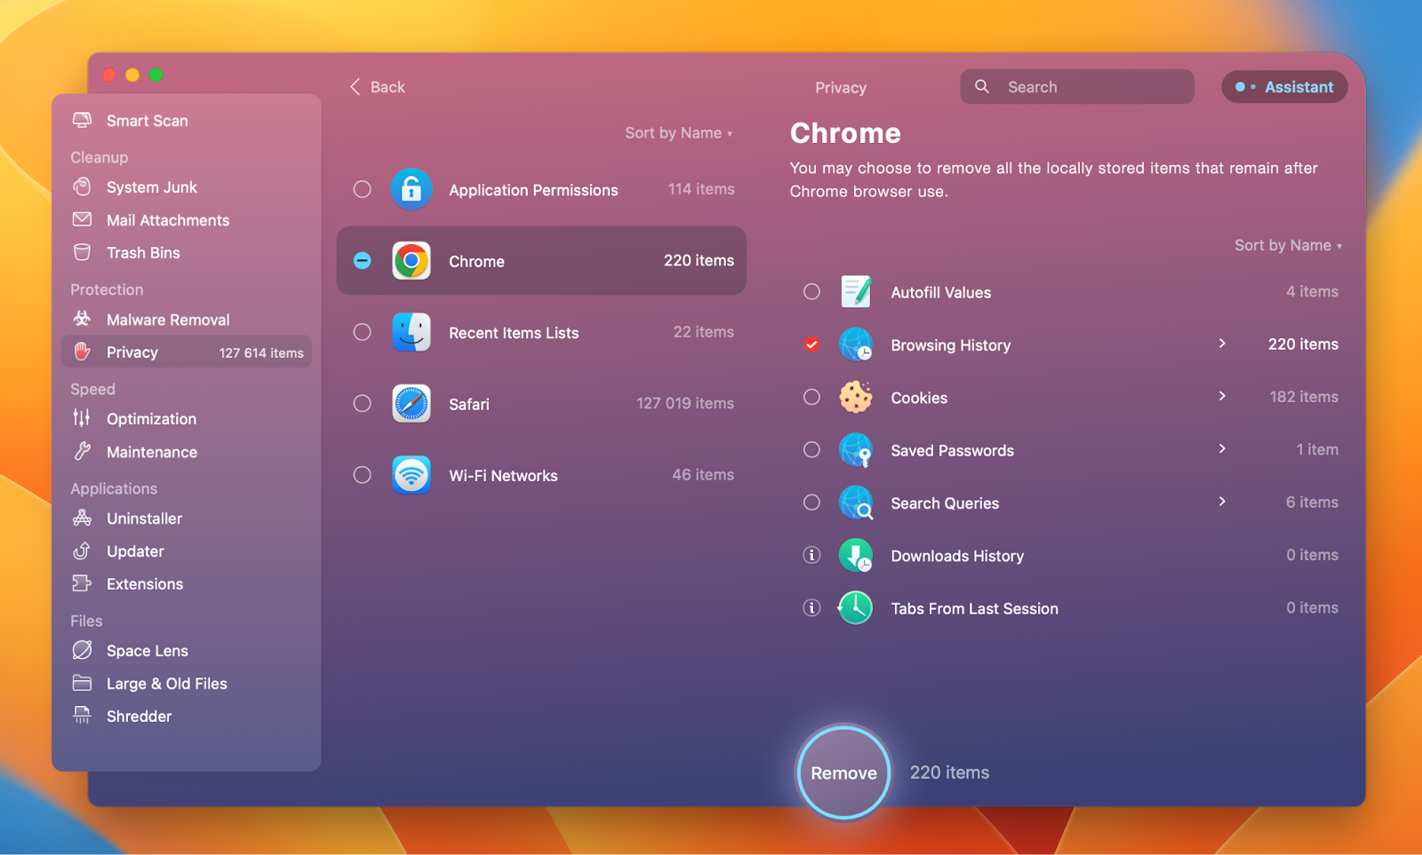Expand the Search Queries details
The width and height of the screenshot is (1422, 855).
pos(1223,502)
